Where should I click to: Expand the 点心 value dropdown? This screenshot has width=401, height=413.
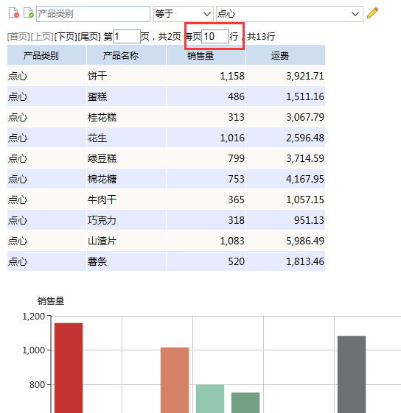290,14
